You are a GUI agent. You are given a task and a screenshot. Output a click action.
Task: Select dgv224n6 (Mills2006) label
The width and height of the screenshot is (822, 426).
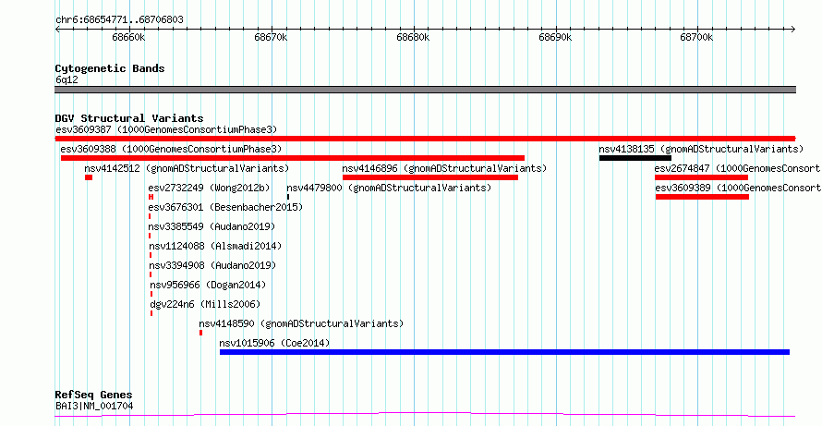(x=205, y=304)
